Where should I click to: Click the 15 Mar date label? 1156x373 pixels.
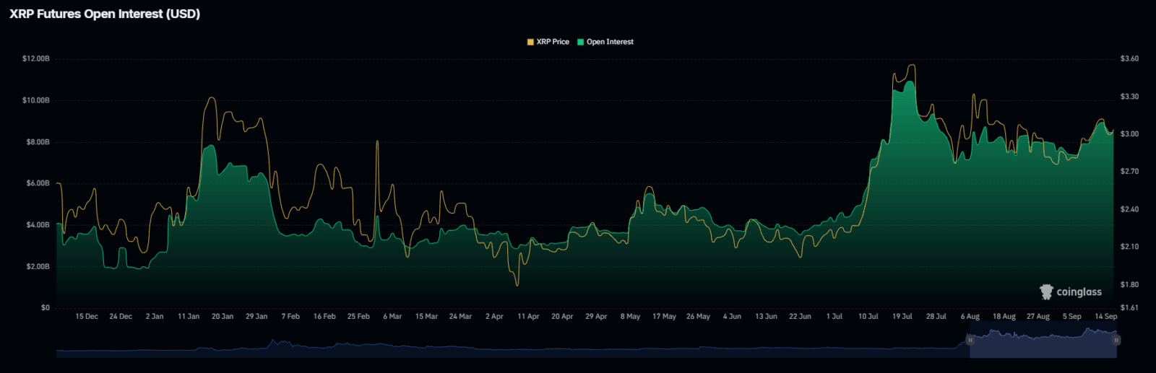[426, 317]
